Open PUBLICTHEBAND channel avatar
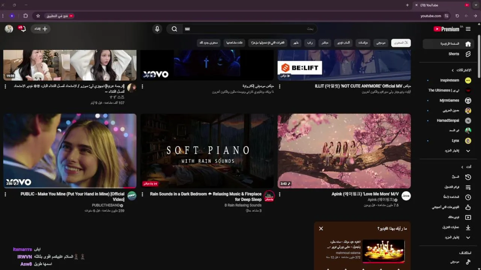 [132, 196]
